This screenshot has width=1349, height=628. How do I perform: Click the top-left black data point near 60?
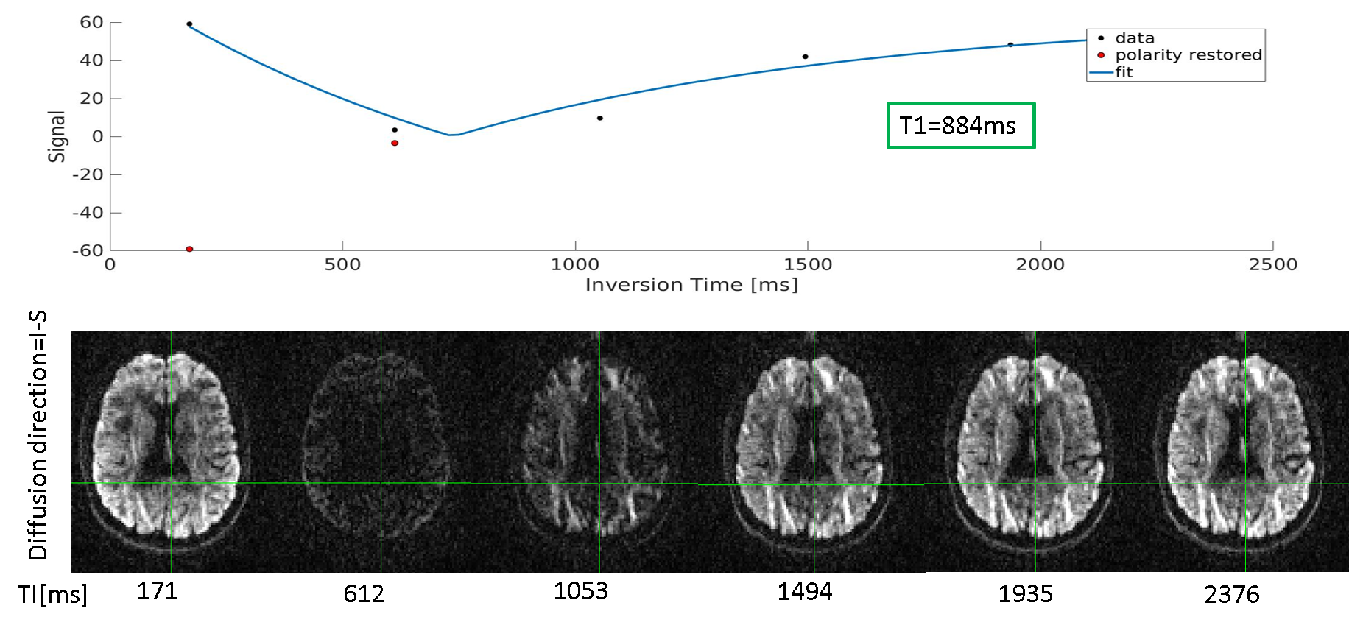(189, 24)
